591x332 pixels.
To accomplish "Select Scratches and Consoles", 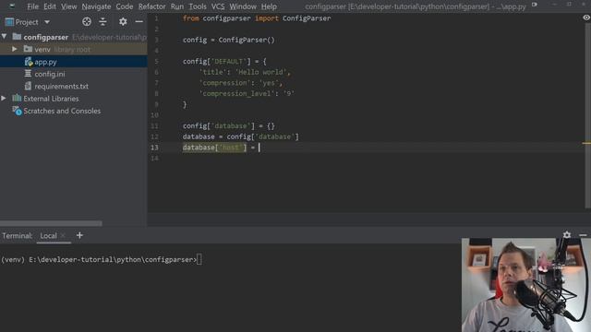I will [x=62, y=111].
